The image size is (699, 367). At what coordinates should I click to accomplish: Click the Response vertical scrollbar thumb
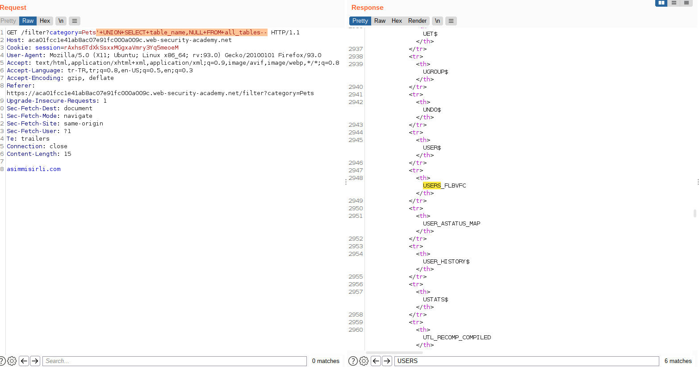pos(695,213)
